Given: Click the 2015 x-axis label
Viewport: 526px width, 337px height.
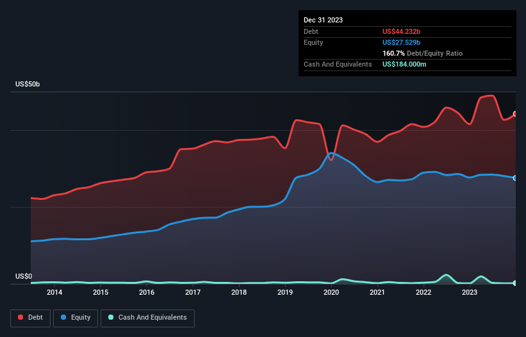Looking at the screenshot, I should (x=101, y=292).
